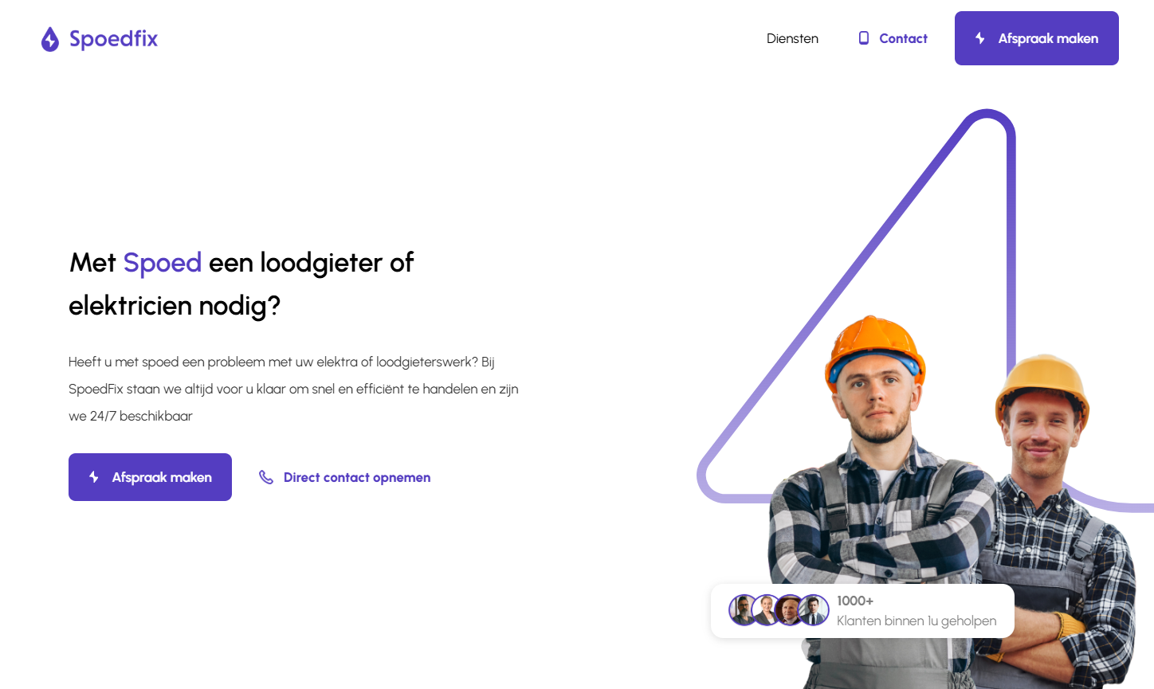Follow the Direct contact opnemen link
Viewport: 1154px width, 689px height.
pos(357,477)
